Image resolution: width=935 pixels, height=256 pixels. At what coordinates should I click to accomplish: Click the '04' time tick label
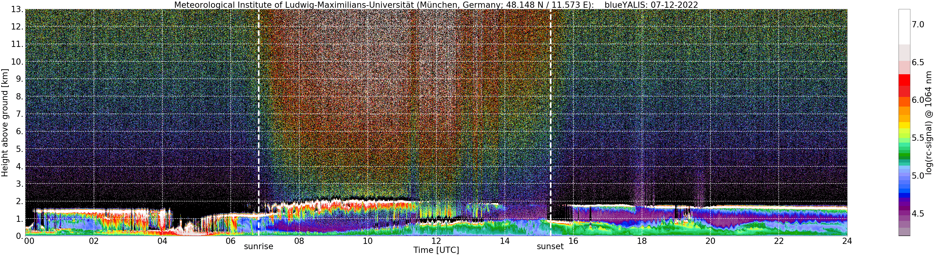coord(162,241)
